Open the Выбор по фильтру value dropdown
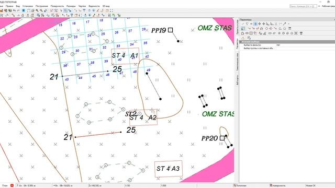 305,45
